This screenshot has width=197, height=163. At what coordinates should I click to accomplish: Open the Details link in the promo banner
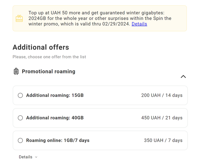[139, 24]
